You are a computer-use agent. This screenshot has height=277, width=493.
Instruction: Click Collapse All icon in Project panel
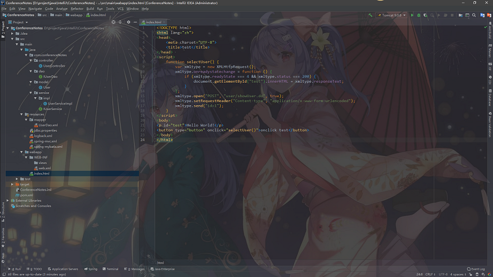(x=120, y=22)
